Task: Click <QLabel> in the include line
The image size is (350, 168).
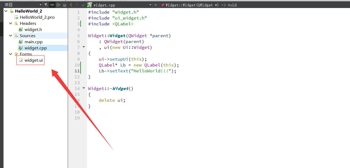Action: pyautogui.click(x=123, y=24)
